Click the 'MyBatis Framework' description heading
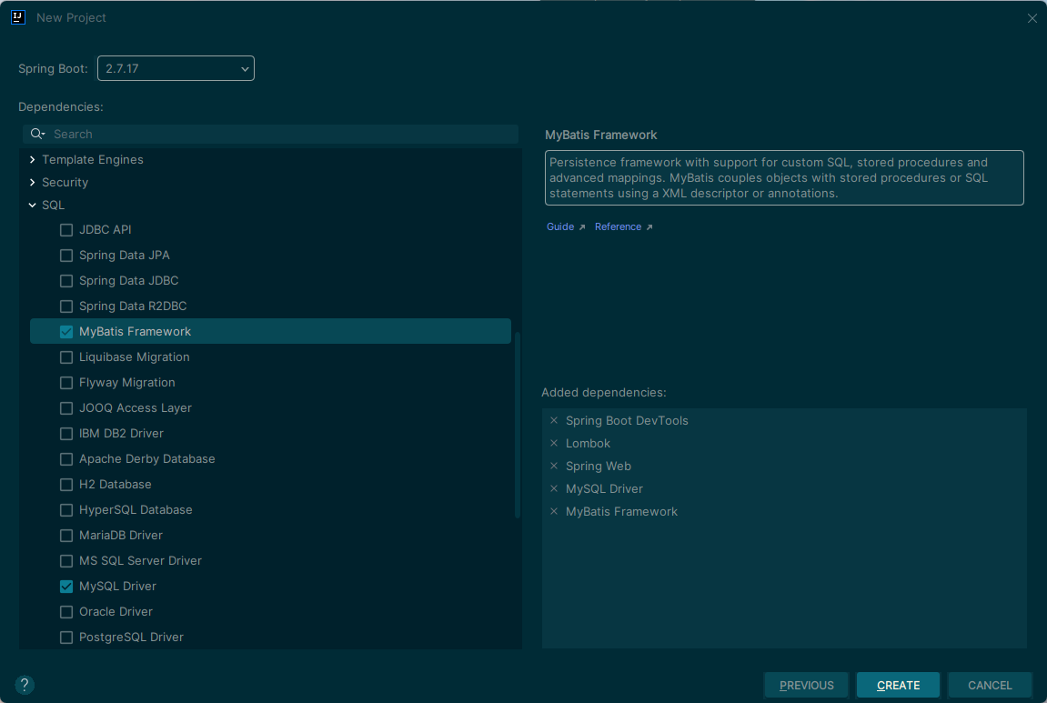This screenshot has width=1047, height=703. (601, 135)
